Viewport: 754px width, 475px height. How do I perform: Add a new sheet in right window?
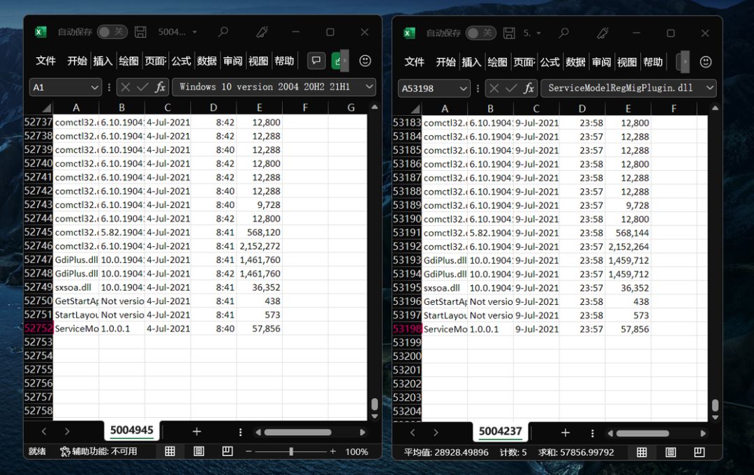(565, 432)
